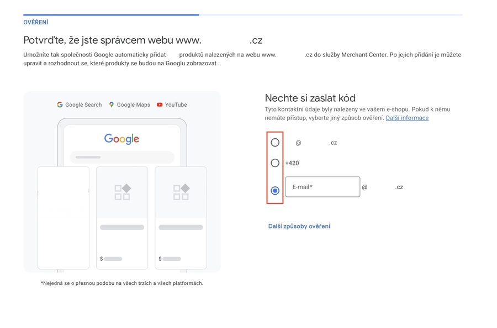The width and height of the screenshot is (497, 328).
Task: Click 'Další způsoby ověření' link
Action: point(299,226)
